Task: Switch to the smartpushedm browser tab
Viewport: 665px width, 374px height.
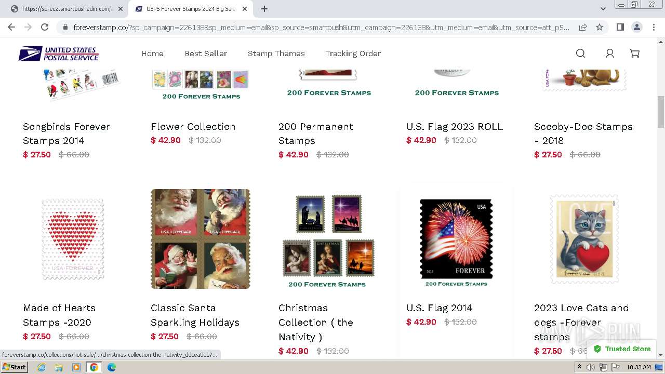Action: (x=66, y=9)
